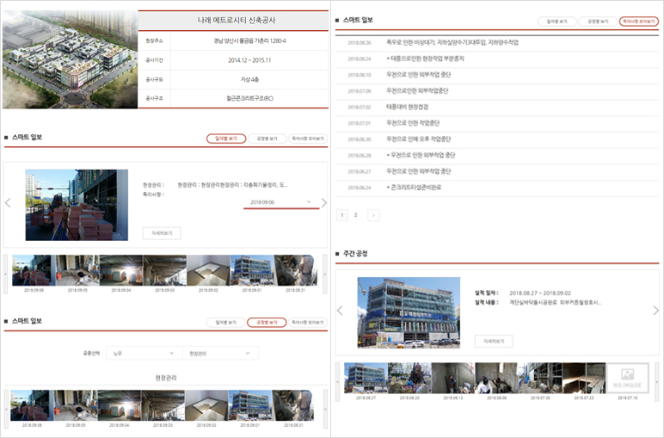Screen dimensions: 664x438
Task: Click the structure value 철근콘크리트구조(RC)
Action: 249,98
